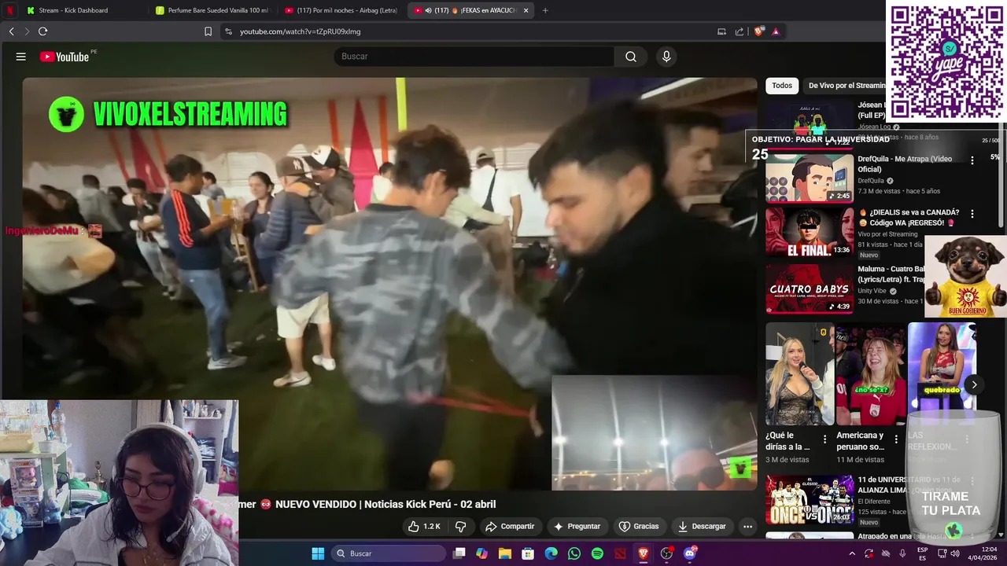Toggle ESP keyboard language indicator
1007x566 pixels.
tap(922, 553)
